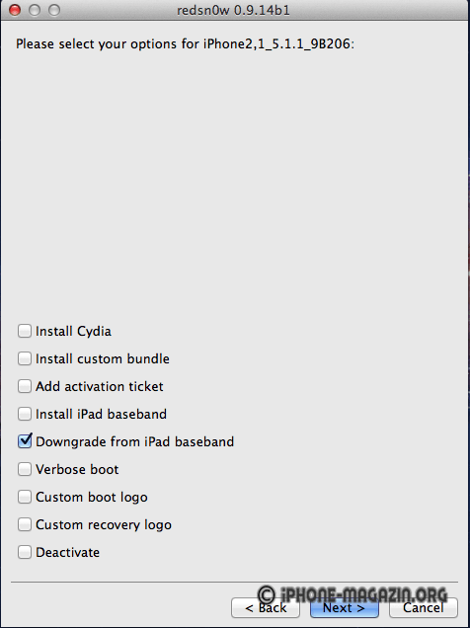The width and height of the screenshot is (470, 628).
Task: Enable the Custom boot logo checkbox
Action: pos(25,497)
